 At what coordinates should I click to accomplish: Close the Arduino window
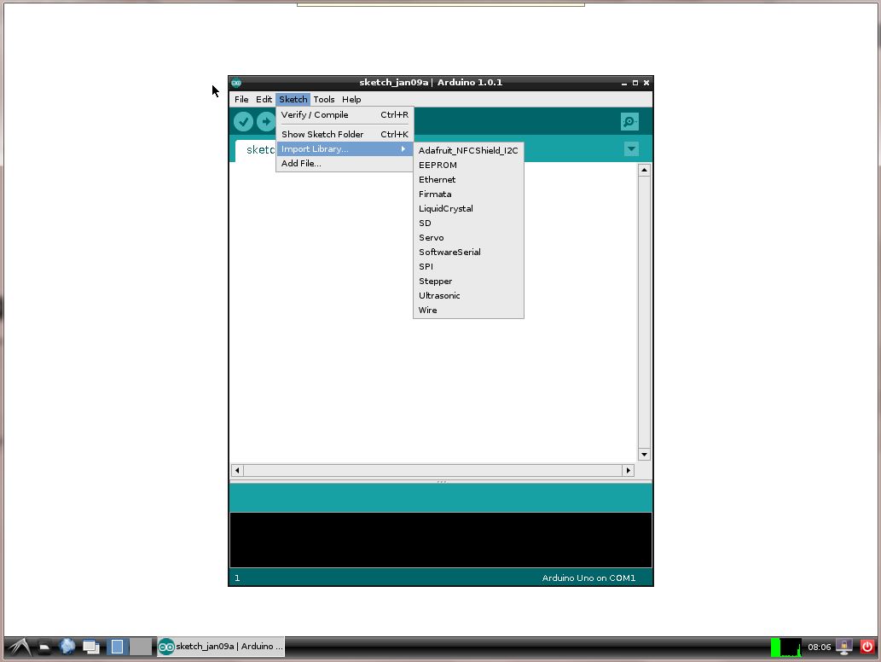(646, 83)
